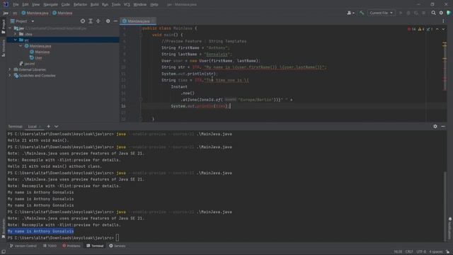Open Terminal panel settings gear

[435, 126]
